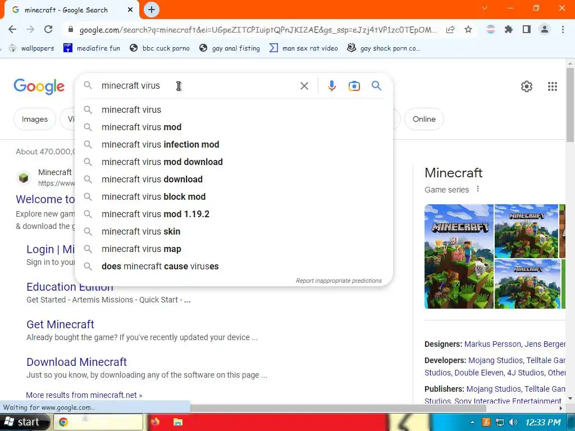
Task: Click More results from minecraft.net
Action: (84, 395)
